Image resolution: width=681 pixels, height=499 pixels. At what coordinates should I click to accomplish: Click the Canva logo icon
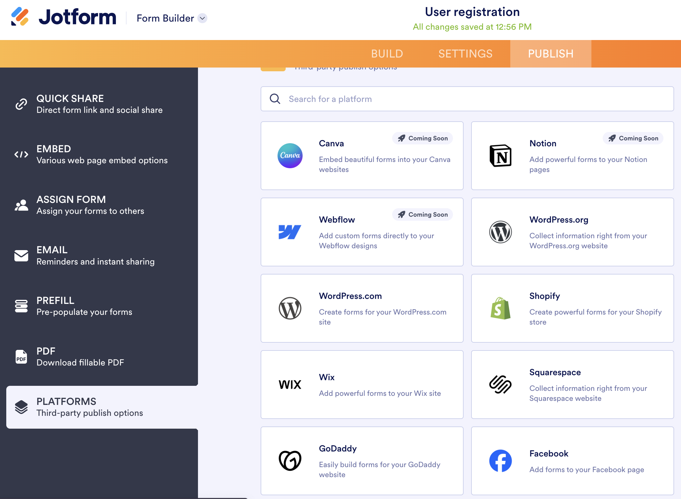coord(290,156)
